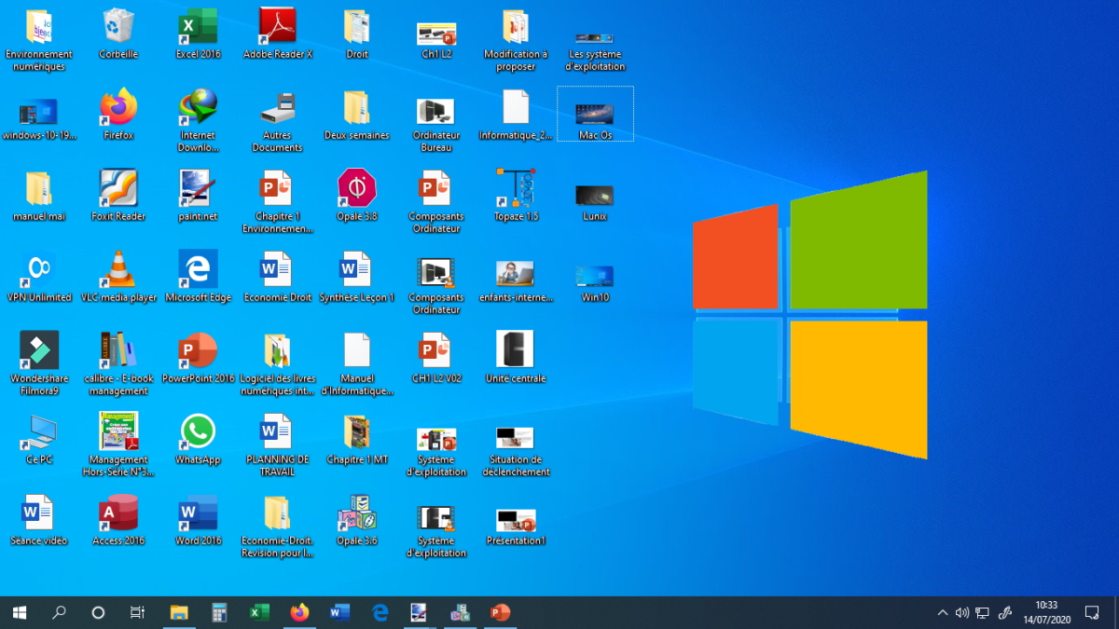The image size is (1119, 629).
Task: Select the Unité centrale image file
Action: coord(516,359)
